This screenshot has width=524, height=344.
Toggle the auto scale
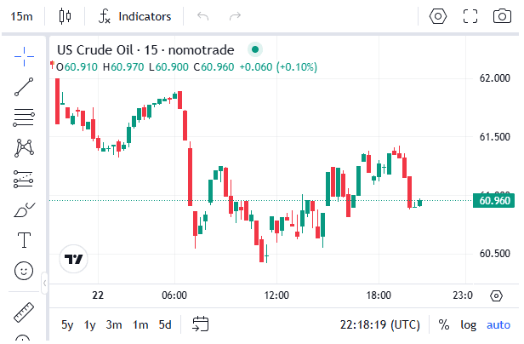[x=498, y=324]
